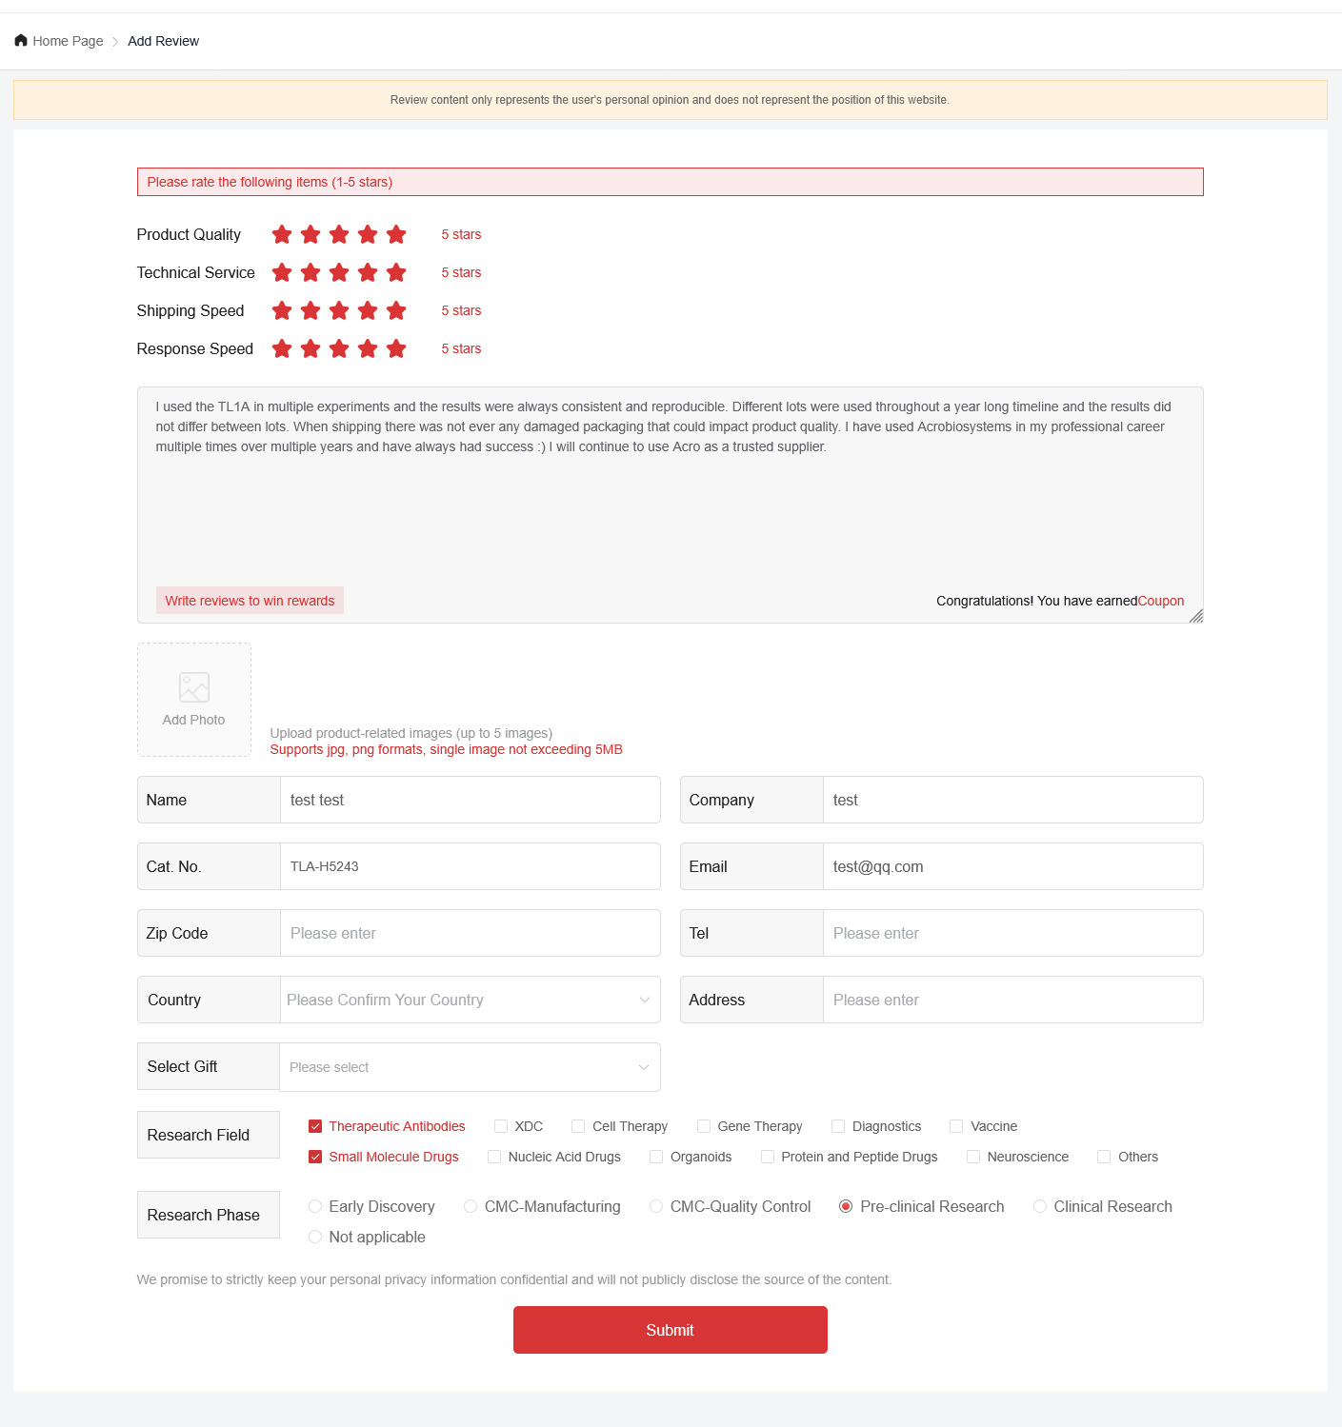Edit the Name field containing test test
1342x1427 pixels.
coord(471,800)
